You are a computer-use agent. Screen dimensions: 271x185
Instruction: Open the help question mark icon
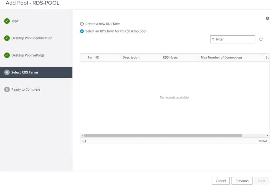coord(267,18)
